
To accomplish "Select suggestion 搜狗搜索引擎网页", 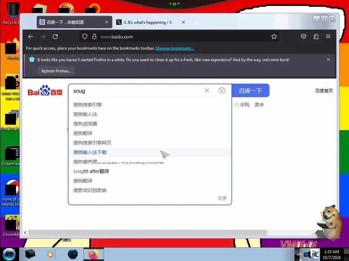I will [x=92, y=143].
